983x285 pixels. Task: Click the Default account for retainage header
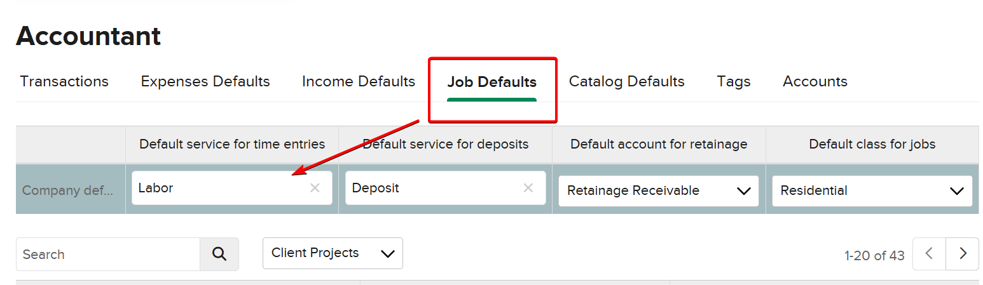(x=659, y=144)
